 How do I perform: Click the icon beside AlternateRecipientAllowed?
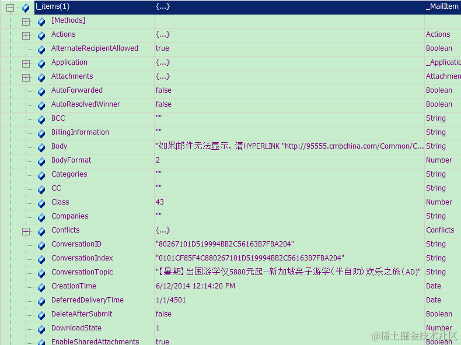tap(41, 50)
